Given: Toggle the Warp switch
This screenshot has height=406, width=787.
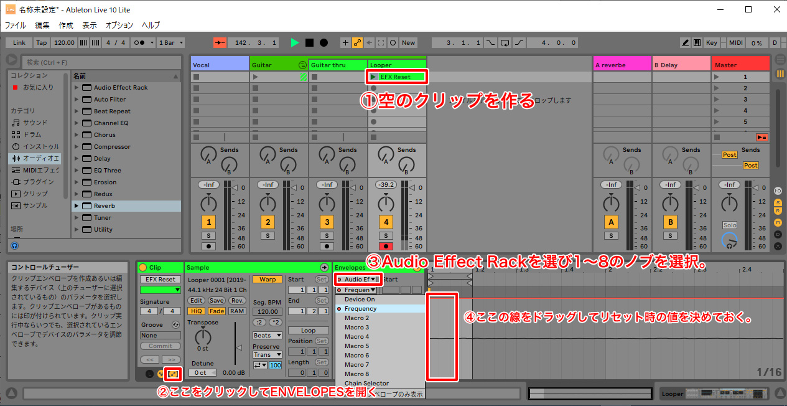Looking at the screenshot, I should (268, 280).
